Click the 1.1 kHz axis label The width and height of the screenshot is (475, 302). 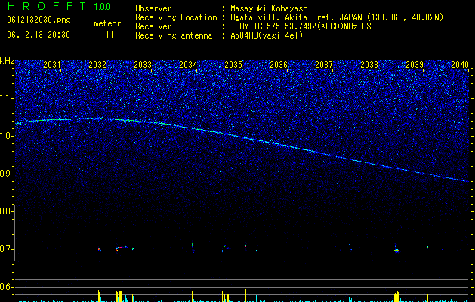[5, 98]
